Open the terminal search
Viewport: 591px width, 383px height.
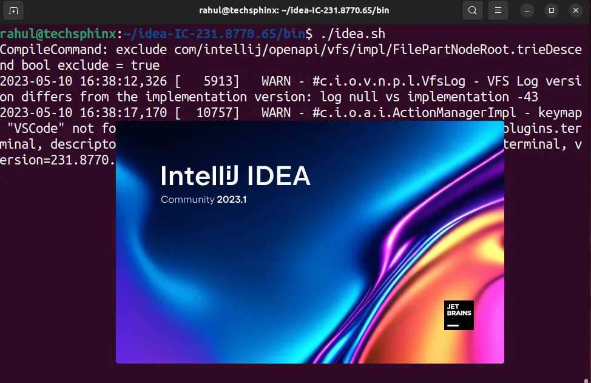click(472, 10)
